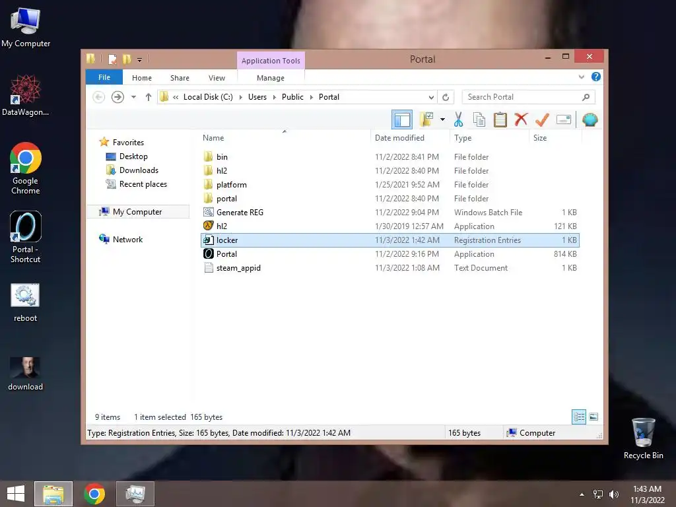
Task: Click the Properties quick access icon
Action: [x=112, y=59]
